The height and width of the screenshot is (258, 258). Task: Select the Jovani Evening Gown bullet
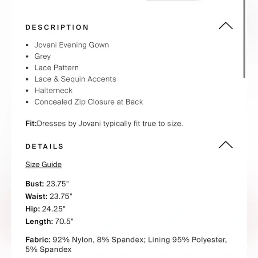click(72, 45)
